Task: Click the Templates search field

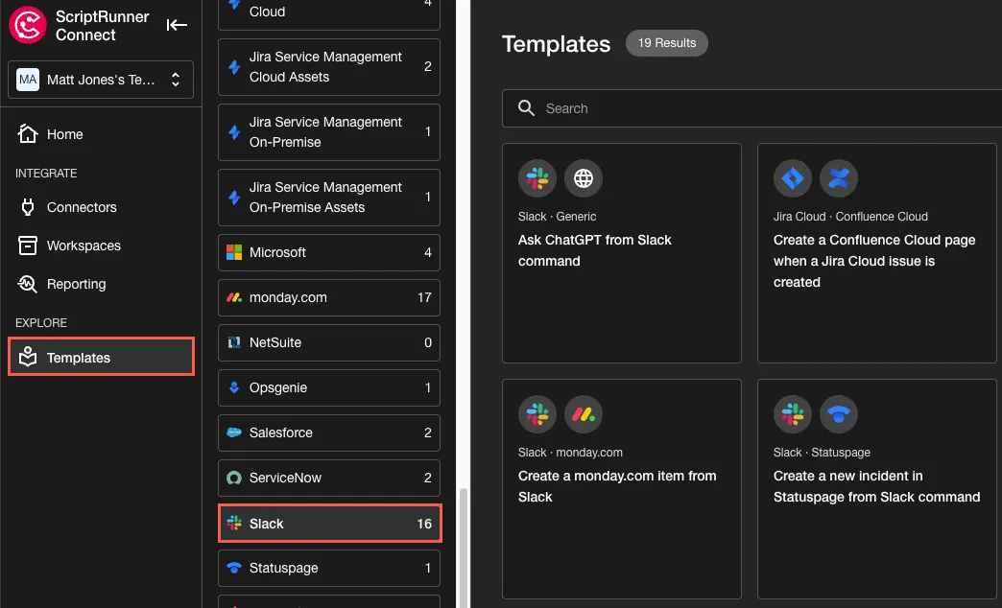Action: pos(752,108)
